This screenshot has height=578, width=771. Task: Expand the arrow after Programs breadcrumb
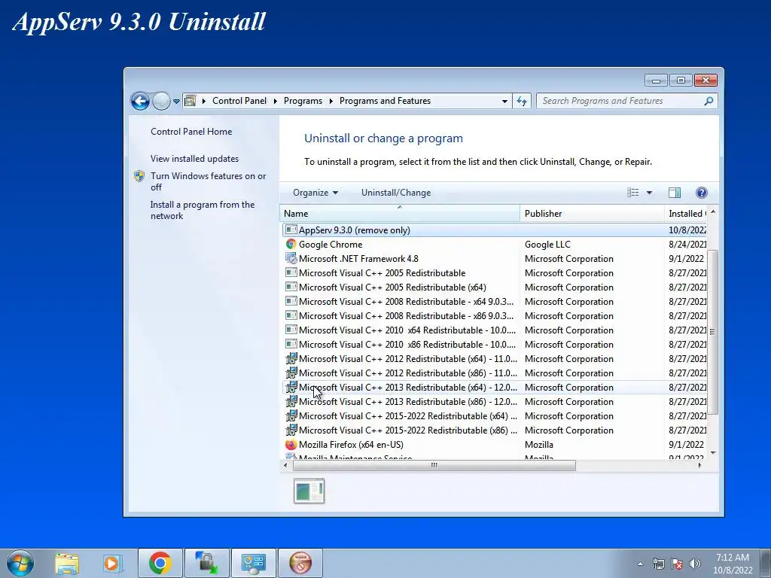[331, 102]
